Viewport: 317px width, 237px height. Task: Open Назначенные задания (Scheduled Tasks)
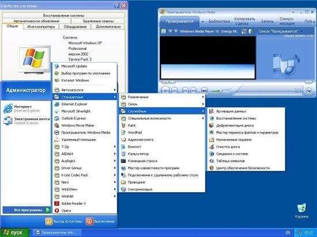click(246, 139)
